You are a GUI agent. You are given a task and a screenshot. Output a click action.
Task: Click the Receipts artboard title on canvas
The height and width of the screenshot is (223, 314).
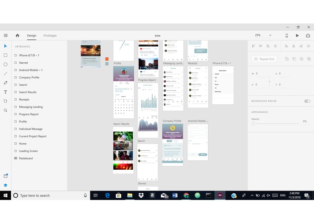point(192,63)
